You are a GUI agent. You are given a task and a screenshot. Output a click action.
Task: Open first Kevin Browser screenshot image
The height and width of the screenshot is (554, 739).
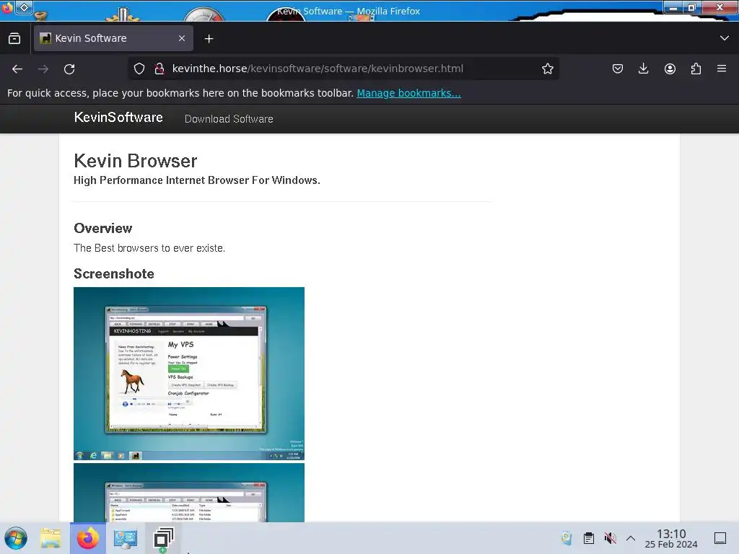189,374
